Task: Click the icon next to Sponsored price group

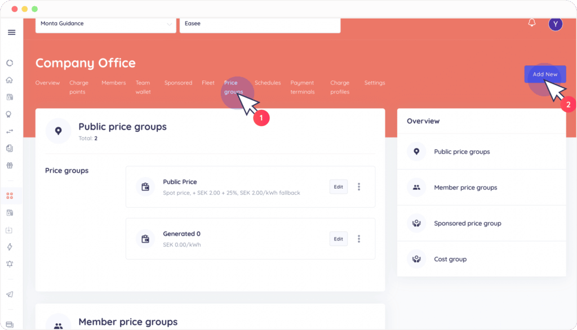Action: pyautogui.click(x=416, y=224)
